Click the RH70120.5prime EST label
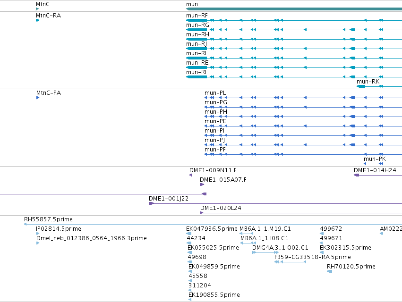The width and height of the screenshot is (402, 302). 351,267
